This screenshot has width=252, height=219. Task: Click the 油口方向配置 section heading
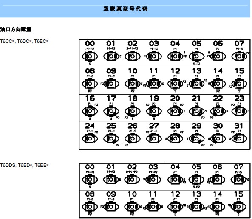coord(16,29)
